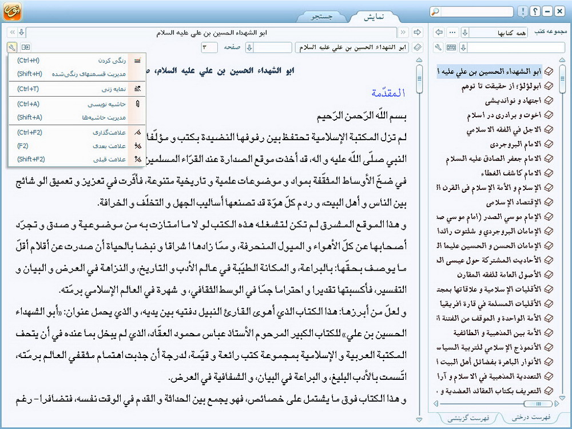Click the book list scrollbar down arrow
The image size is (572, 429).
tap(562, 398)
